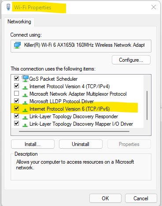Toggle Link-Layer Topology Discovery Mapper I/O Driver checkbox

tap(16, 123)
